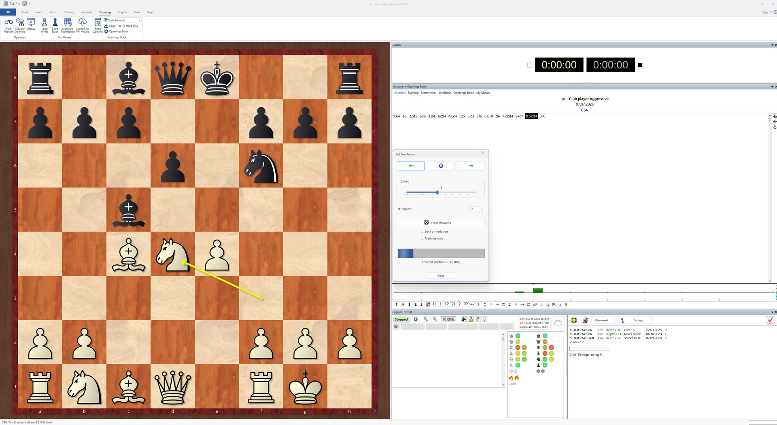Enable the Mainline only checkbox
The height and width of the screenshot is (425, 777).
coord(422,238)
